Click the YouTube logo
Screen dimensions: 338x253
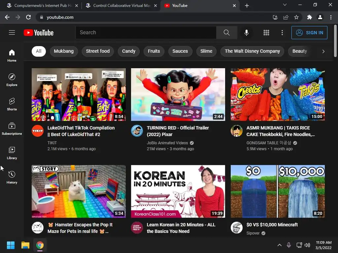(x=39, y=33)
